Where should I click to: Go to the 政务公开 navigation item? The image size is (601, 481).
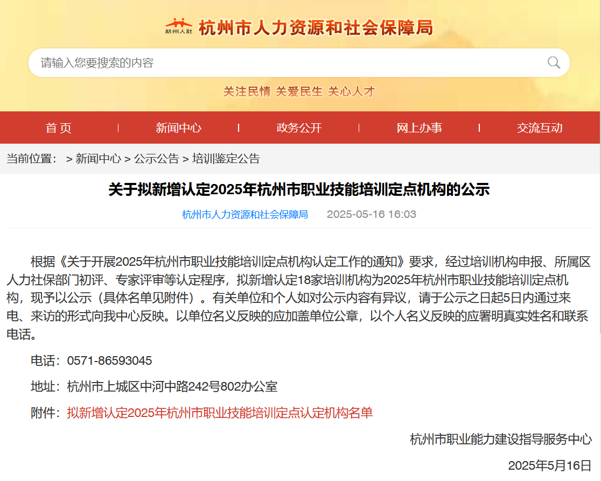coord(299,128)
